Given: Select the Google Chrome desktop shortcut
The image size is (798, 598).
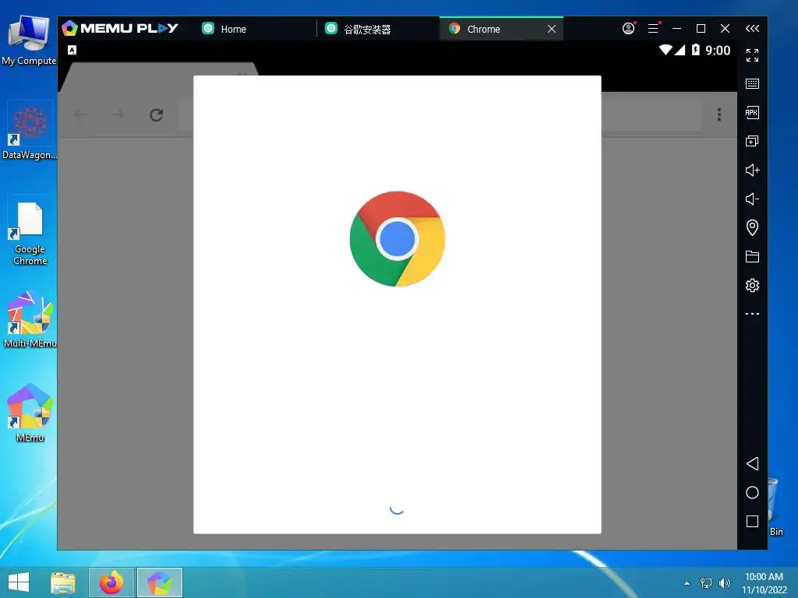Looking at the screenshot, I should pyautogui.click(x=30, y=233).
